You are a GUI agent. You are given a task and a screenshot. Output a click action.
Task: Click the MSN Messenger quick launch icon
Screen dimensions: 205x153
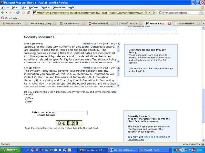[46, 150]
